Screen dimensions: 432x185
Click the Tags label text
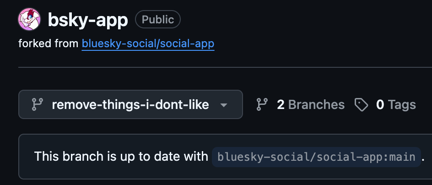(x=402, y=105)
